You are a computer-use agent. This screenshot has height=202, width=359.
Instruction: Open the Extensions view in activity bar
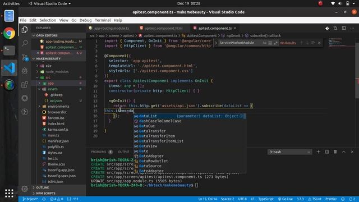click(x=25, y=84)
